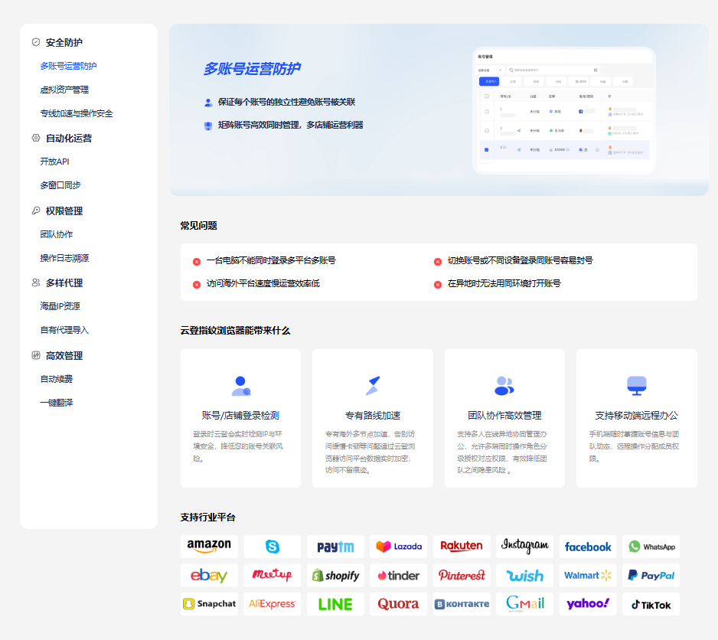Click the Tinder platform logo
The width and height of the screenshot is (718, 640).
click(x=398, y=576)
